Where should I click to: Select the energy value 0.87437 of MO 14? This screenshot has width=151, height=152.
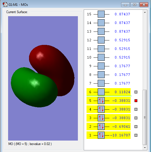[x=122, y=23]
